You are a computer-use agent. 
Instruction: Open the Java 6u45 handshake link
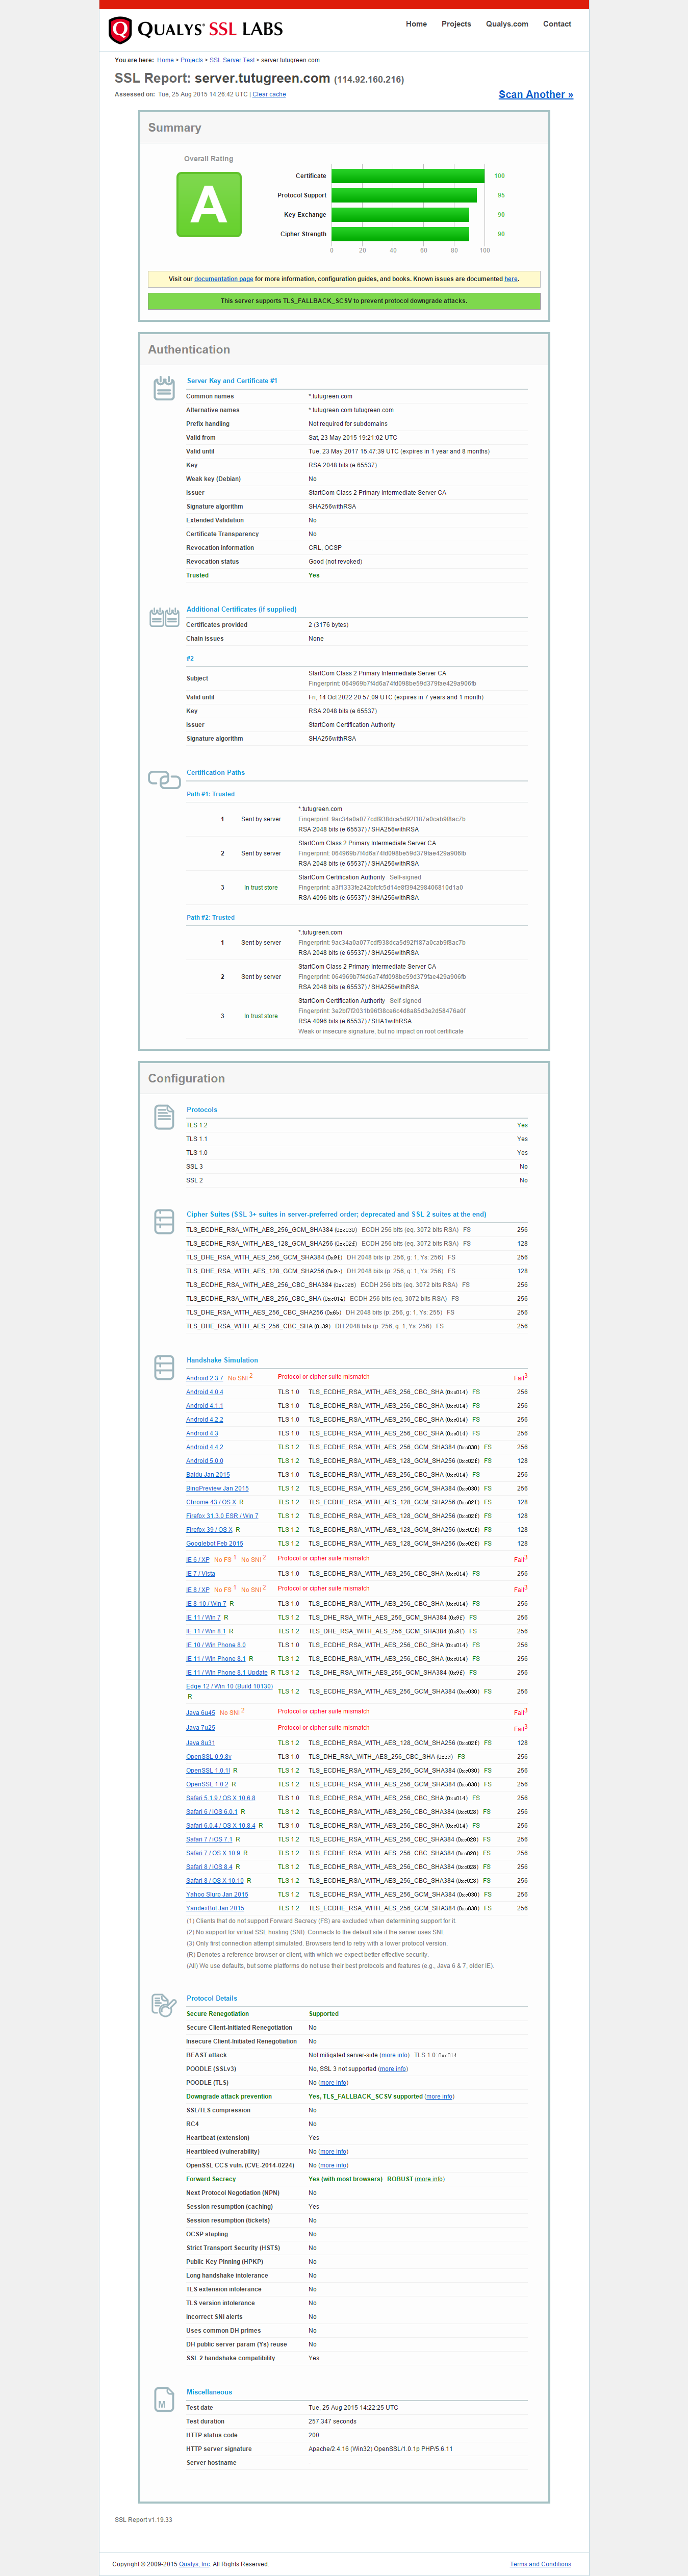click(x=200, y=1713)
